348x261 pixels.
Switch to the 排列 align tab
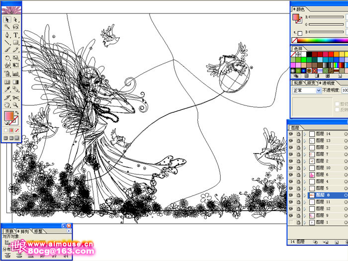point(23,232)
